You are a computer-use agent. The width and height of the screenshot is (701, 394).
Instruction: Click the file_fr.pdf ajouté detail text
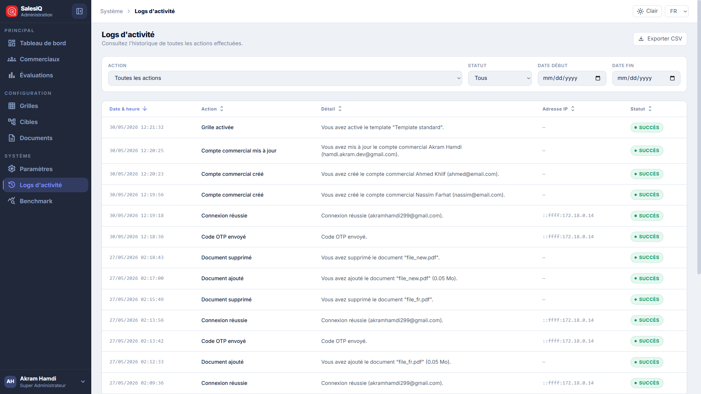coord(386,362)
